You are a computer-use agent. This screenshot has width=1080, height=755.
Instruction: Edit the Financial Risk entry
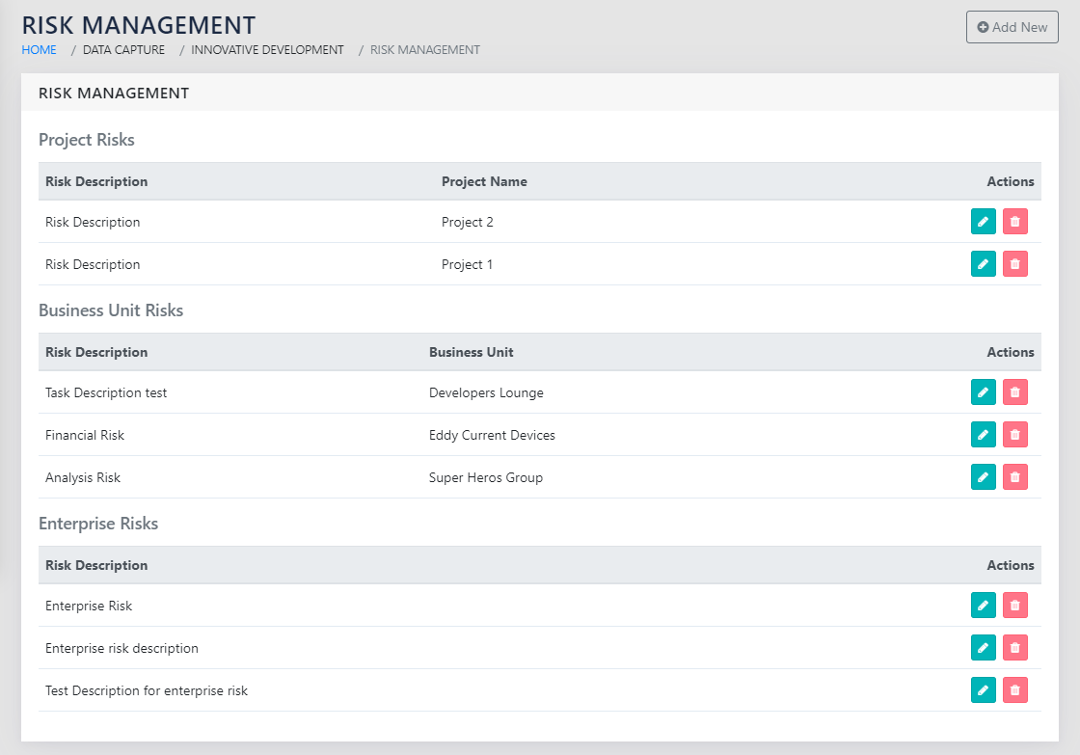pos(983,435)
